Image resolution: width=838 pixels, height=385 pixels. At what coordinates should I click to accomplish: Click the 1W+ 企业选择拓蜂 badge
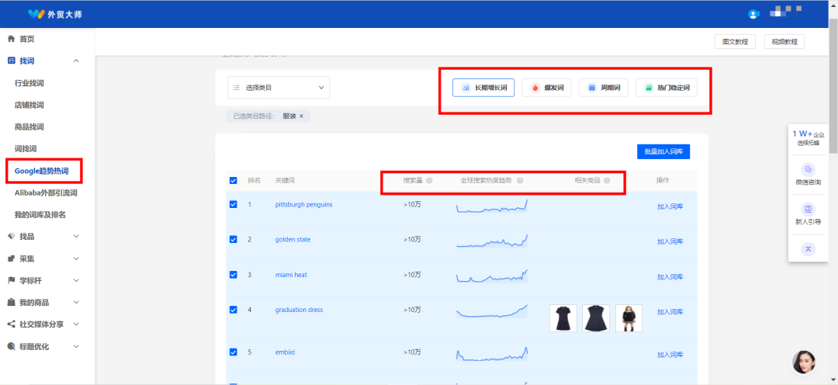(x=808, y=137)
